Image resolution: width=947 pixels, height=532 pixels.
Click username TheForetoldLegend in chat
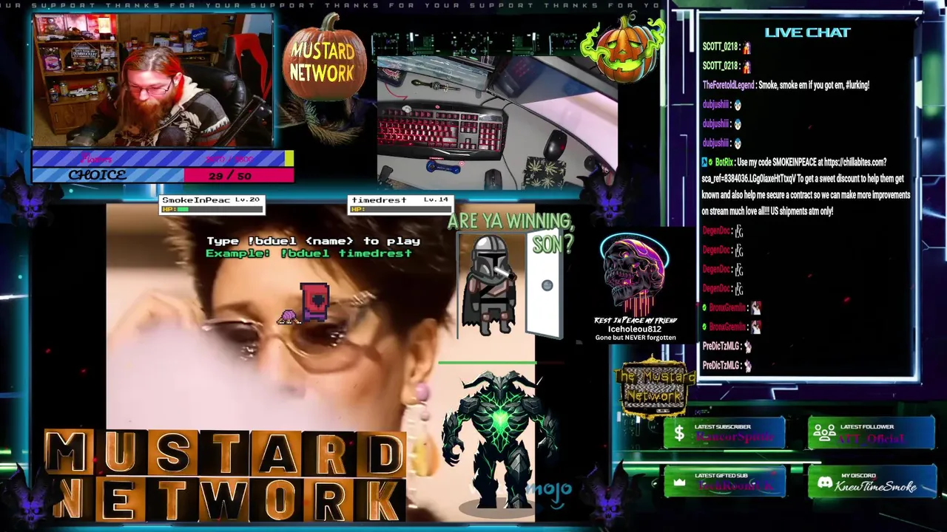(728, 85)
